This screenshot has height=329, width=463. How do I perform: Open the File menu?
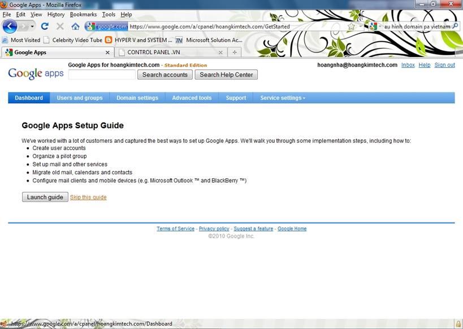coord(6,15)
